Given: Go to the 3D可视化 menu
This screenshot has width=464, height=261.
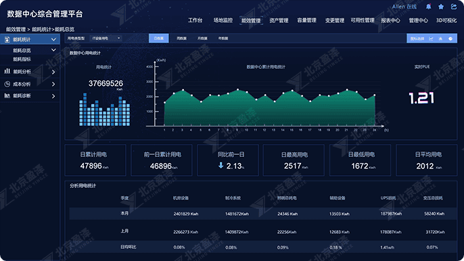Looking at the screenshot, I should [446, 20].
